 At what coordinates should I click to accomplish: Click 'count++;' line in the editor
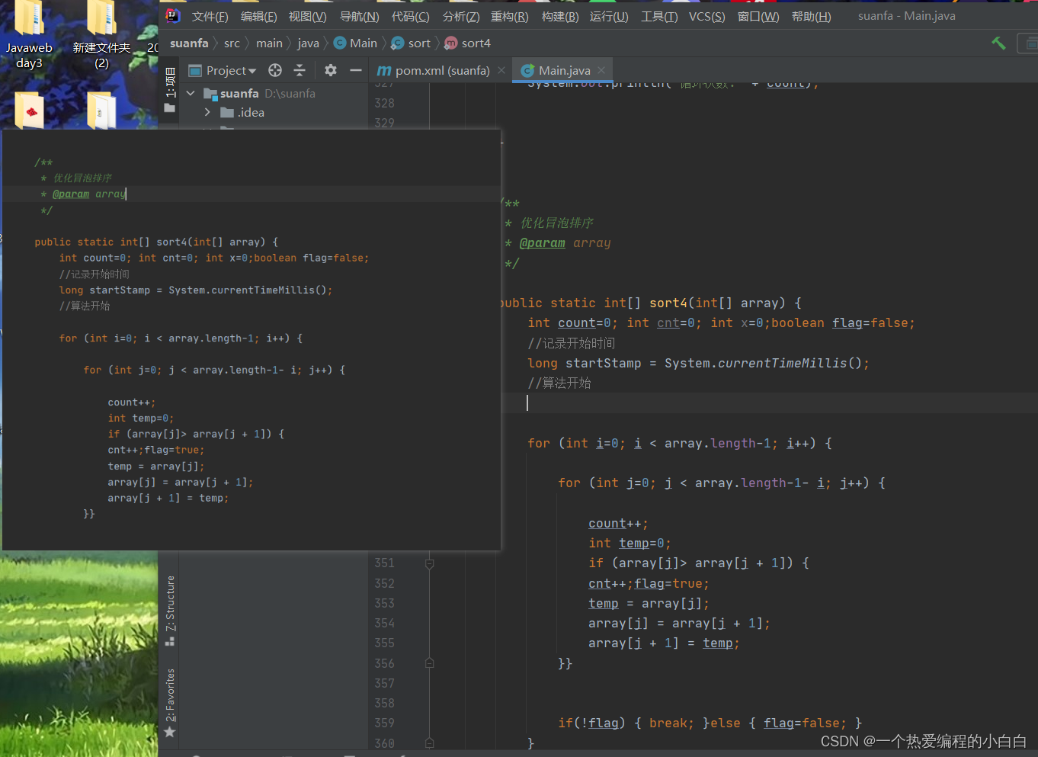618,523
